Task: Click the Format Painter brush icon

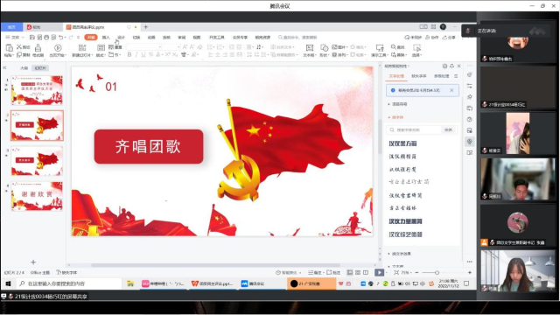Action: [38, 48]
